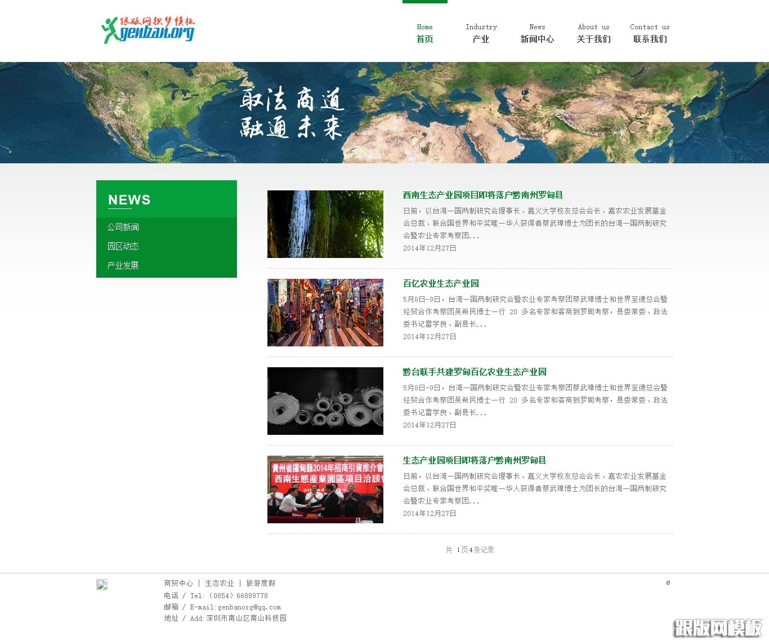Open the 百亿农业生态产业园 article title
The image size is (769, 641).
441,283
